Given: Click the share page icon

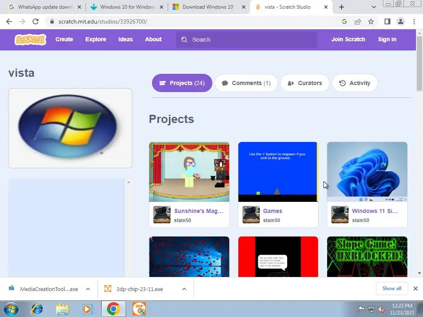Looking at the screenshot, I should point(358,21).
